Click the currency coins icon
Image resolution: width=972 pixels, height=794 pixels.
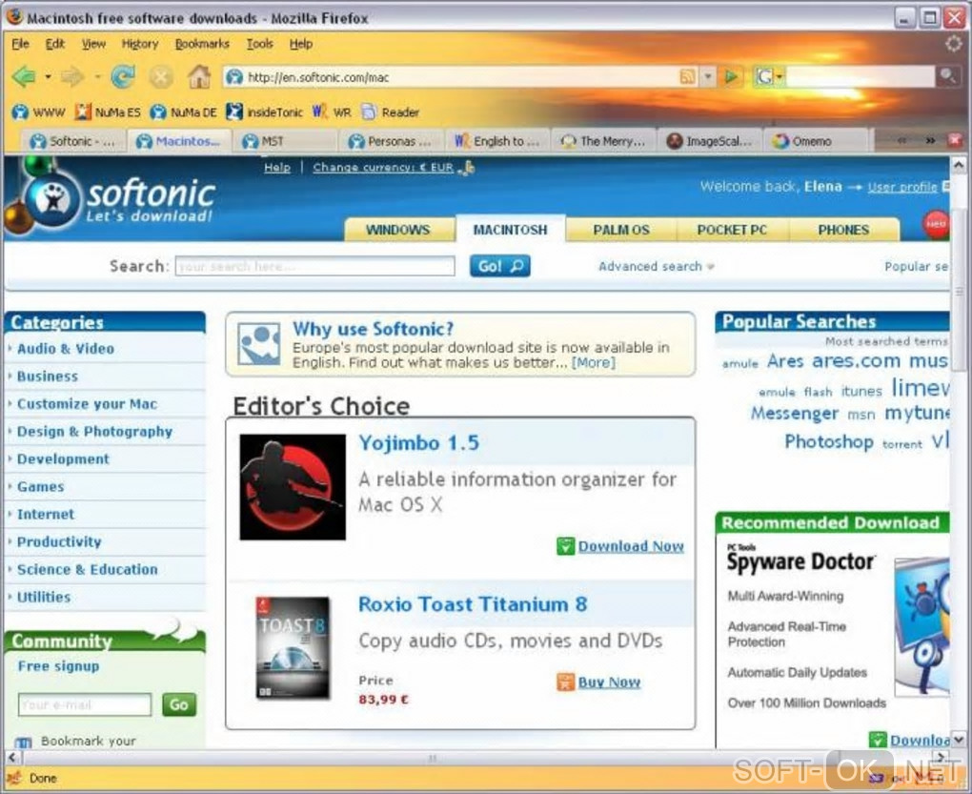[468, 168]
